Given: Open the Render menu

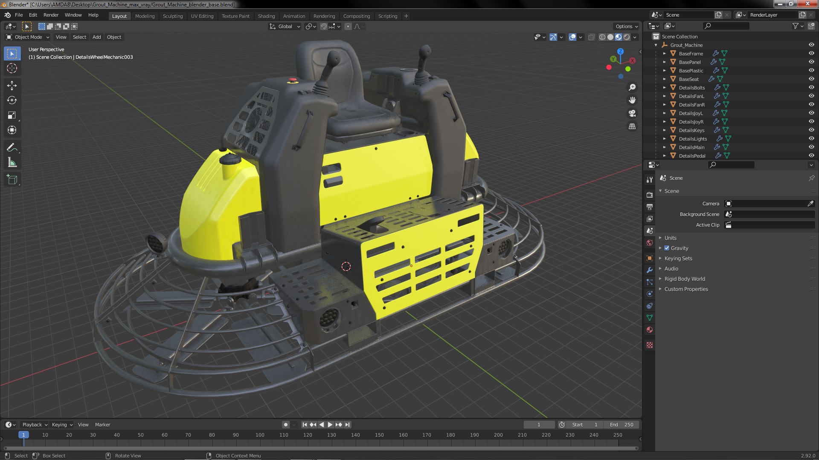Looking at the screenshot, I should point(51,15).
